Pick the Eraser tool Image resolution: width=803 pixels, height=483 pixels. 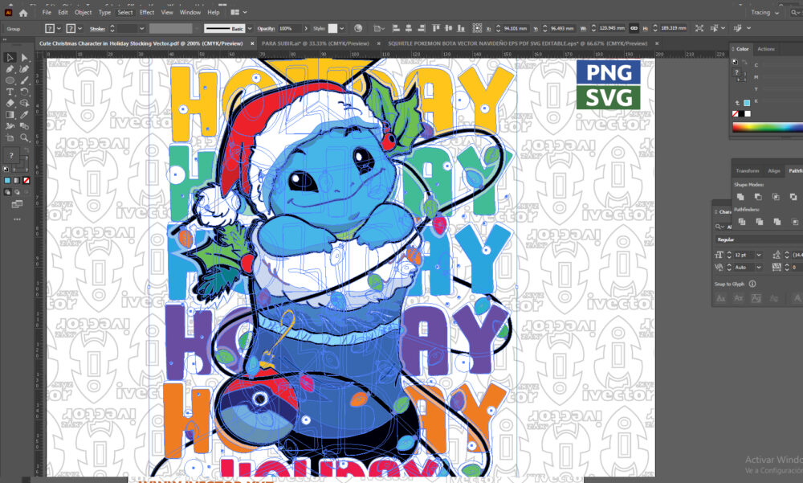(x=10, y=103)
